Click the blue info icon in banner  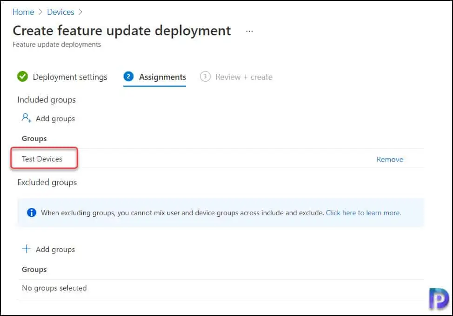click(32, 213)
